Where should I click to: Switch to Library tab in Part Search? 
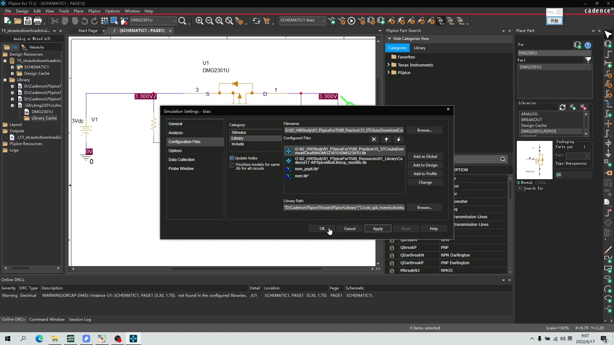[420, 48]
